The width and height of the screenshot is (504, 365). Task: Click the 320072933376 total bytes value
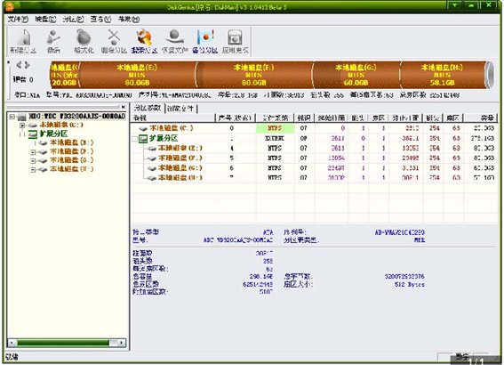[404, 277]
